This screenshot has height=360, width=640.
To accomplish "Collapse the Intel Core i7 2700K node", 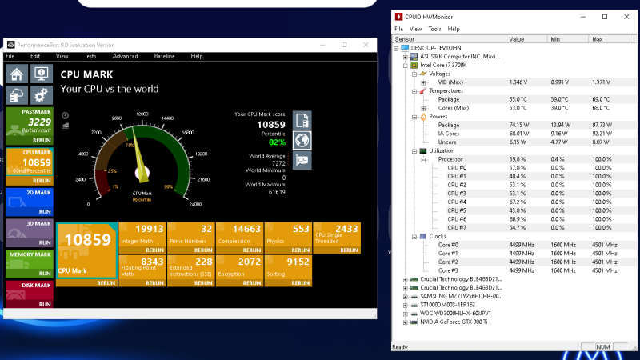I will click(x=406, y=66).
